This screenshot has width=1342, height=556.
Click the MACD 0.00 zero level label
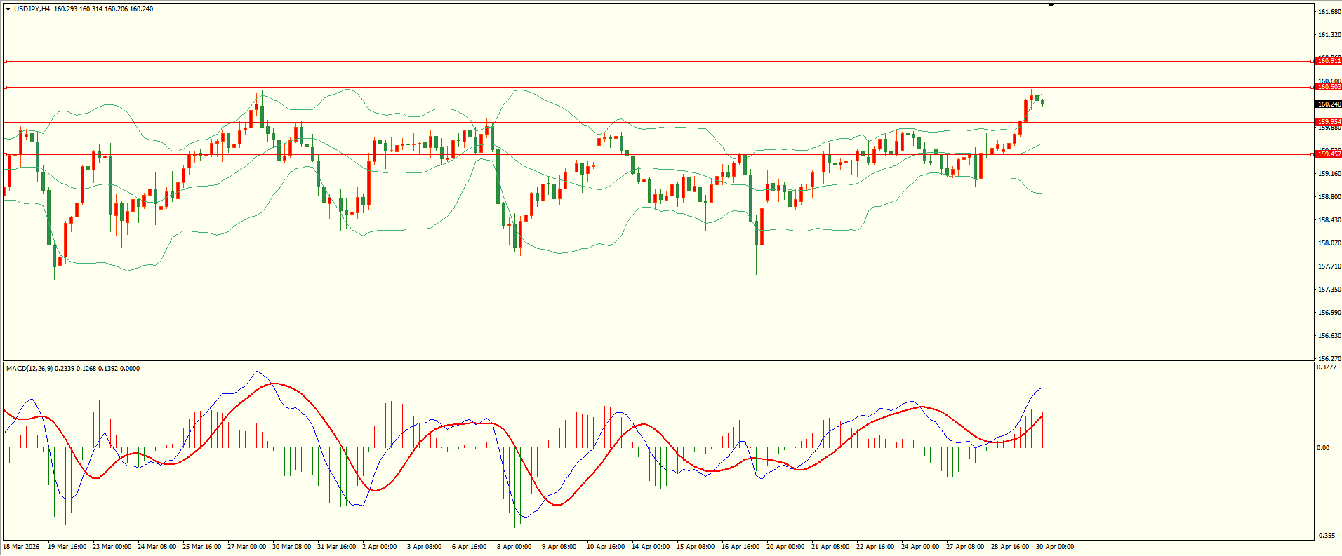(x=1322, y=448)
